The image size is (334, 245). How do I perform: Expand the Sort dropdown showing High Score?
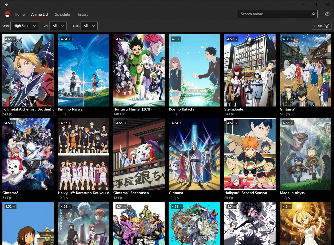click(x=25, y=26)
